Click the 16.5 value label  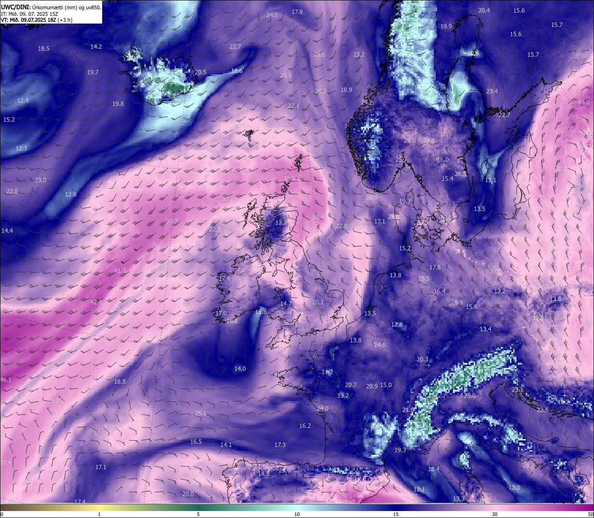point(196,441)
